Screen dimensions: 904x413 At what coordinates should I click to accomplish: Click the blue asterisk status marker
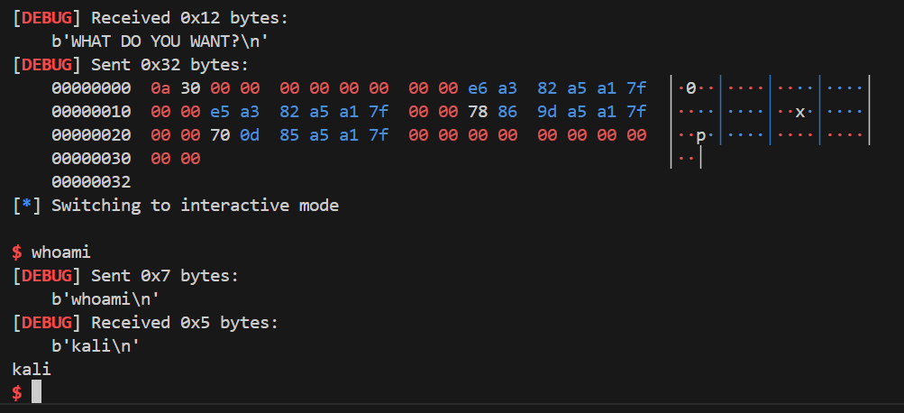[26, 206]
